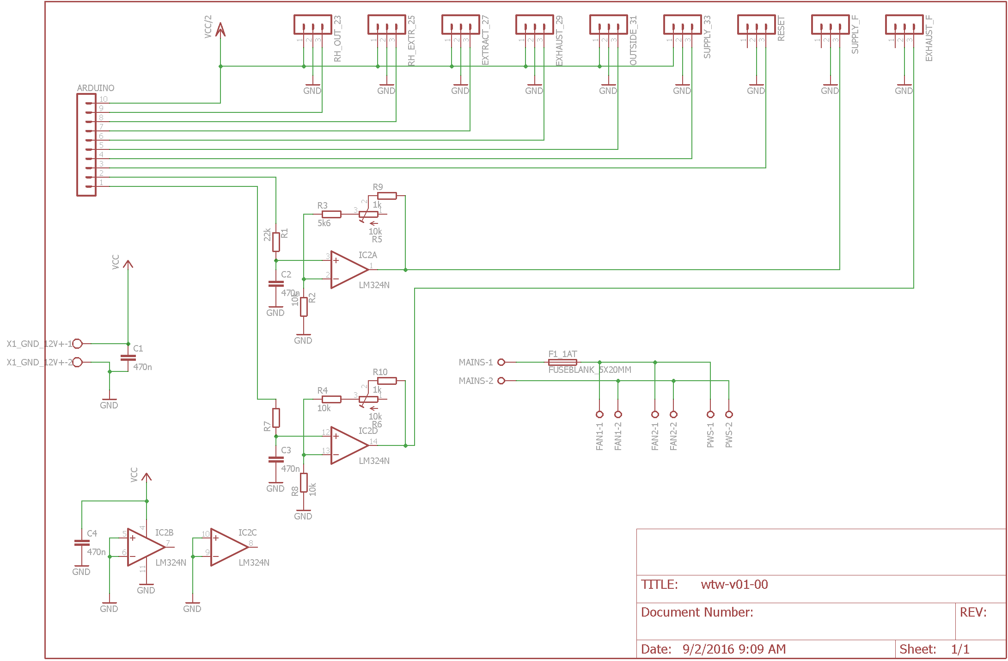Screen dimensions: 1008x661
Task: Select the R9 1k resistor symbol
Action: coord(387,196)
